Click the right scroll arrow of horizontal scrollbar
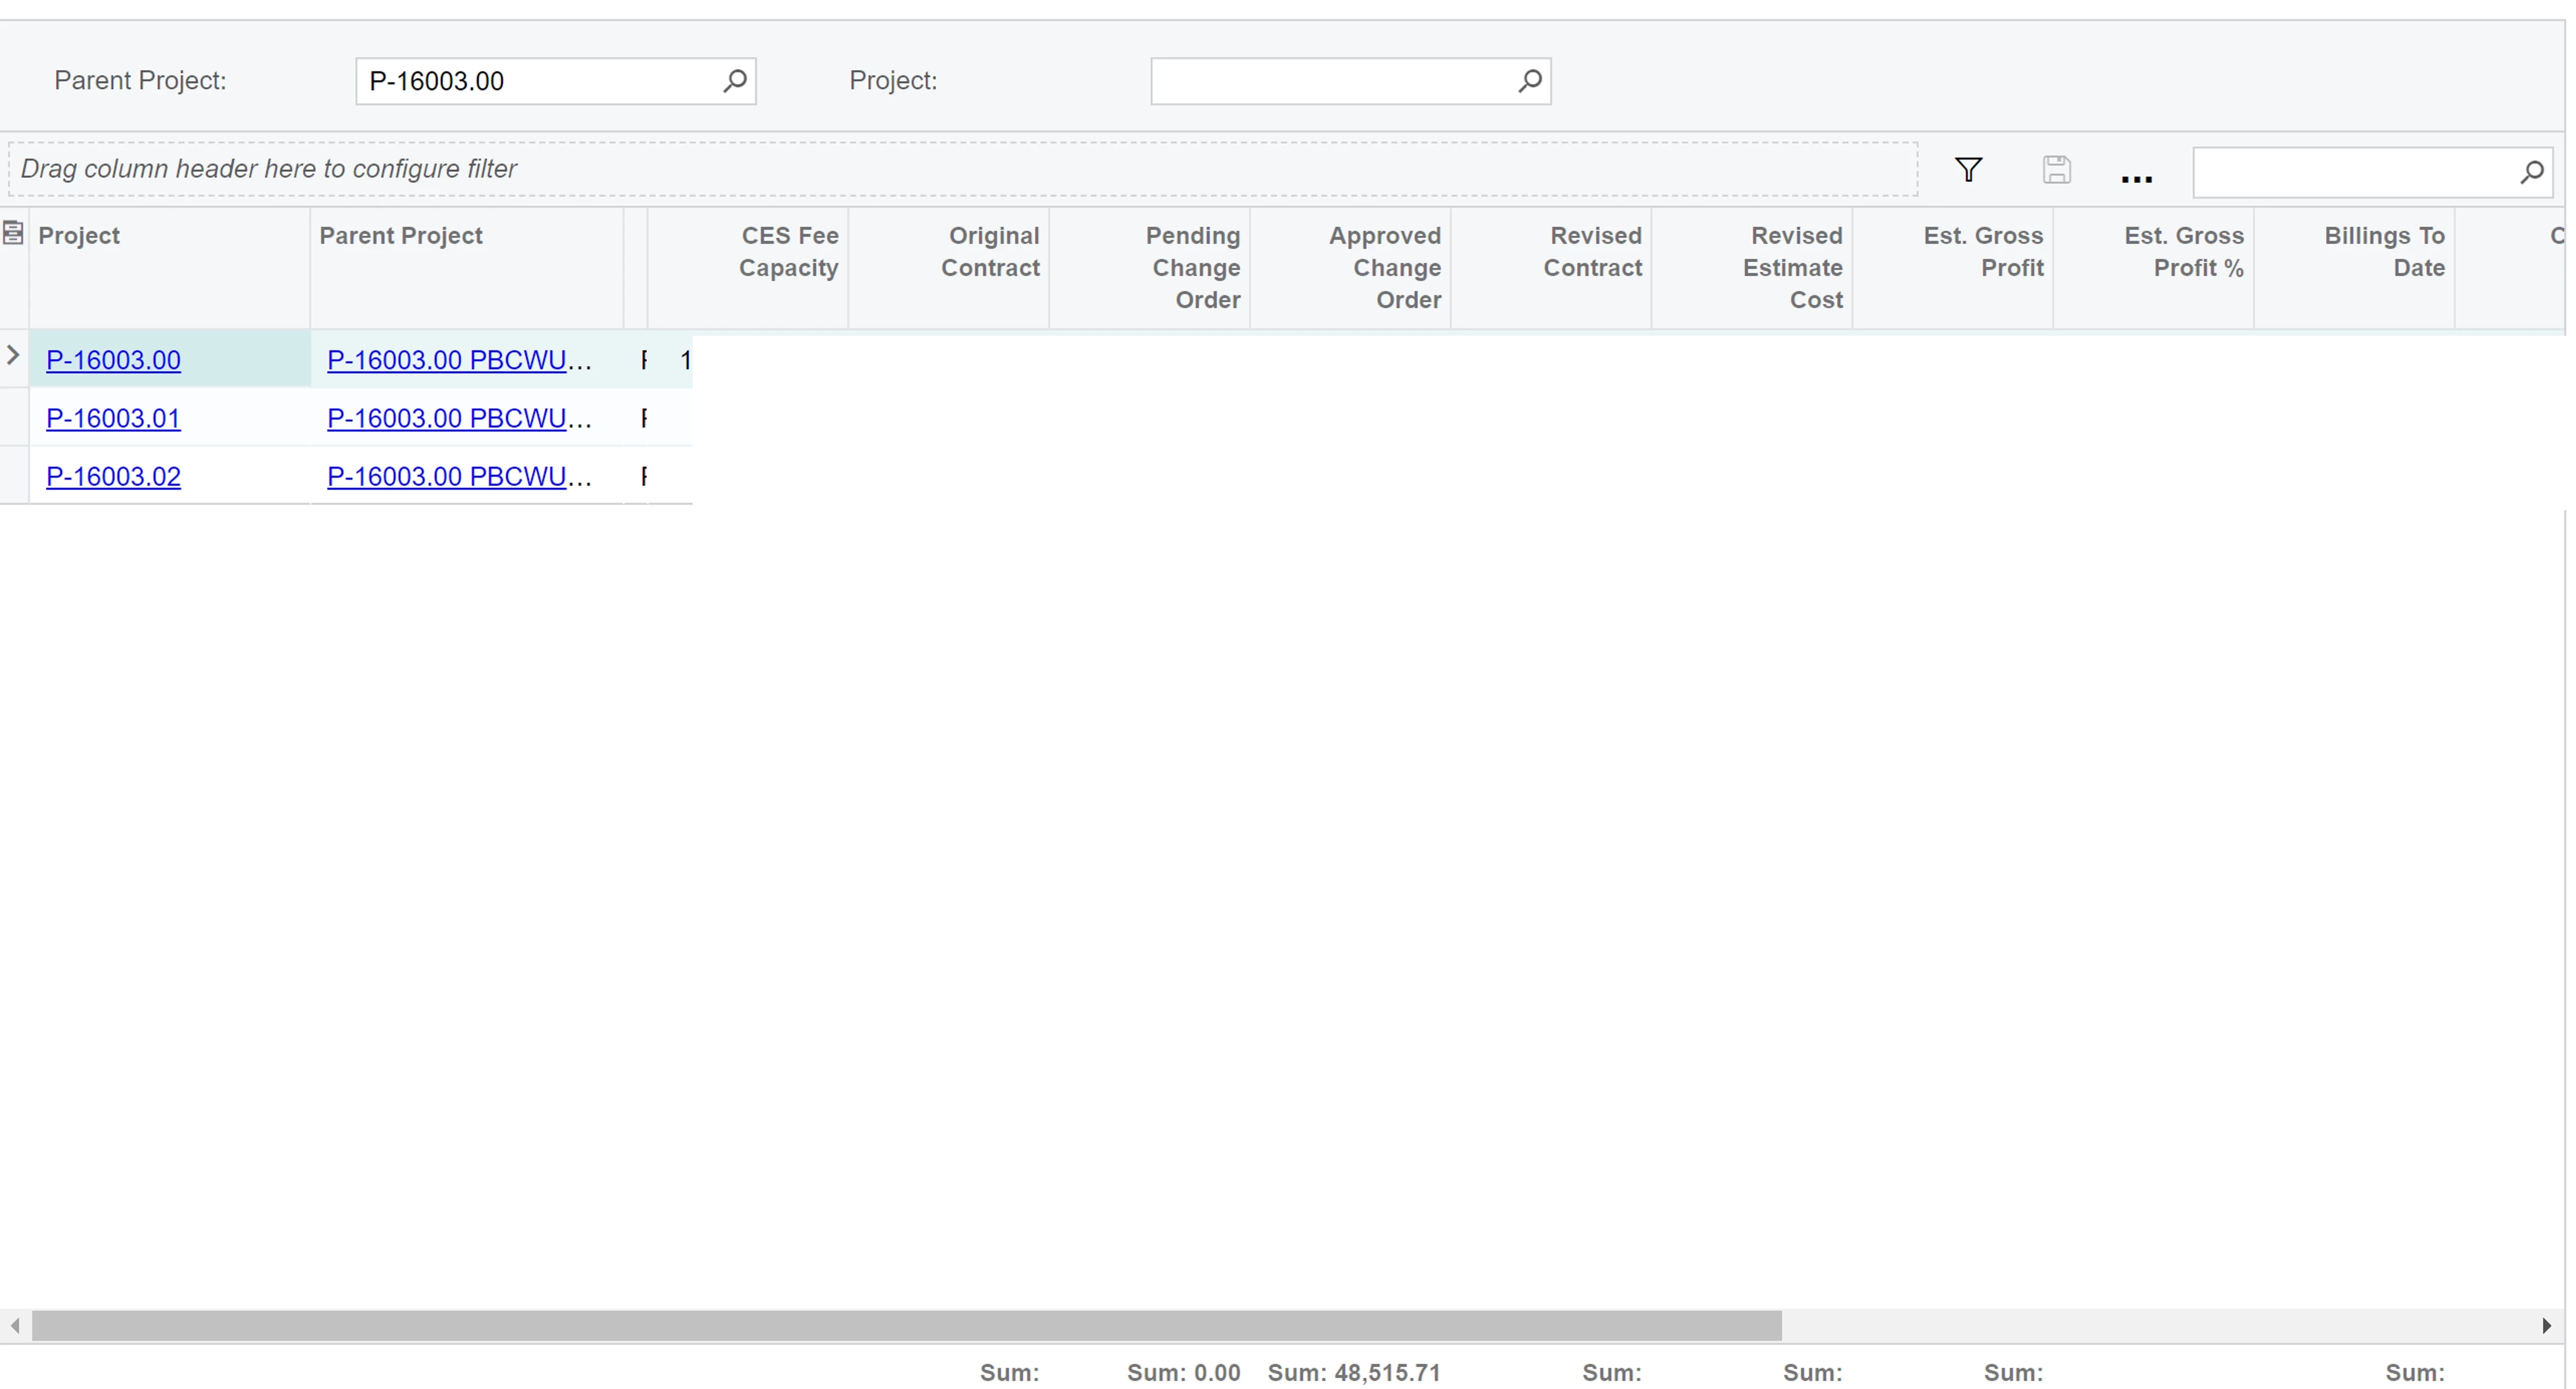This screenshot has width=2576, height=1389. pos(2546,1326)
